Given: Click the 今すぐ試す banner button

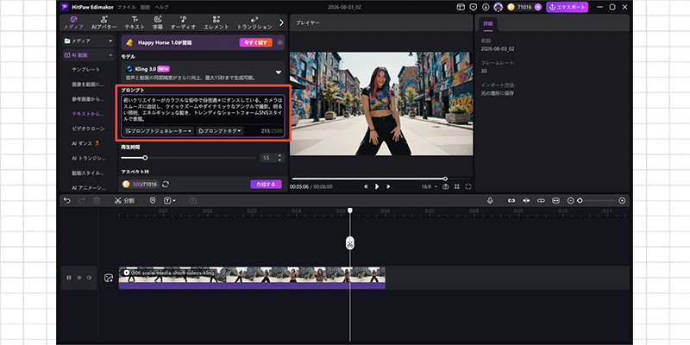Looking at the screenshot, I should [255, 42].
